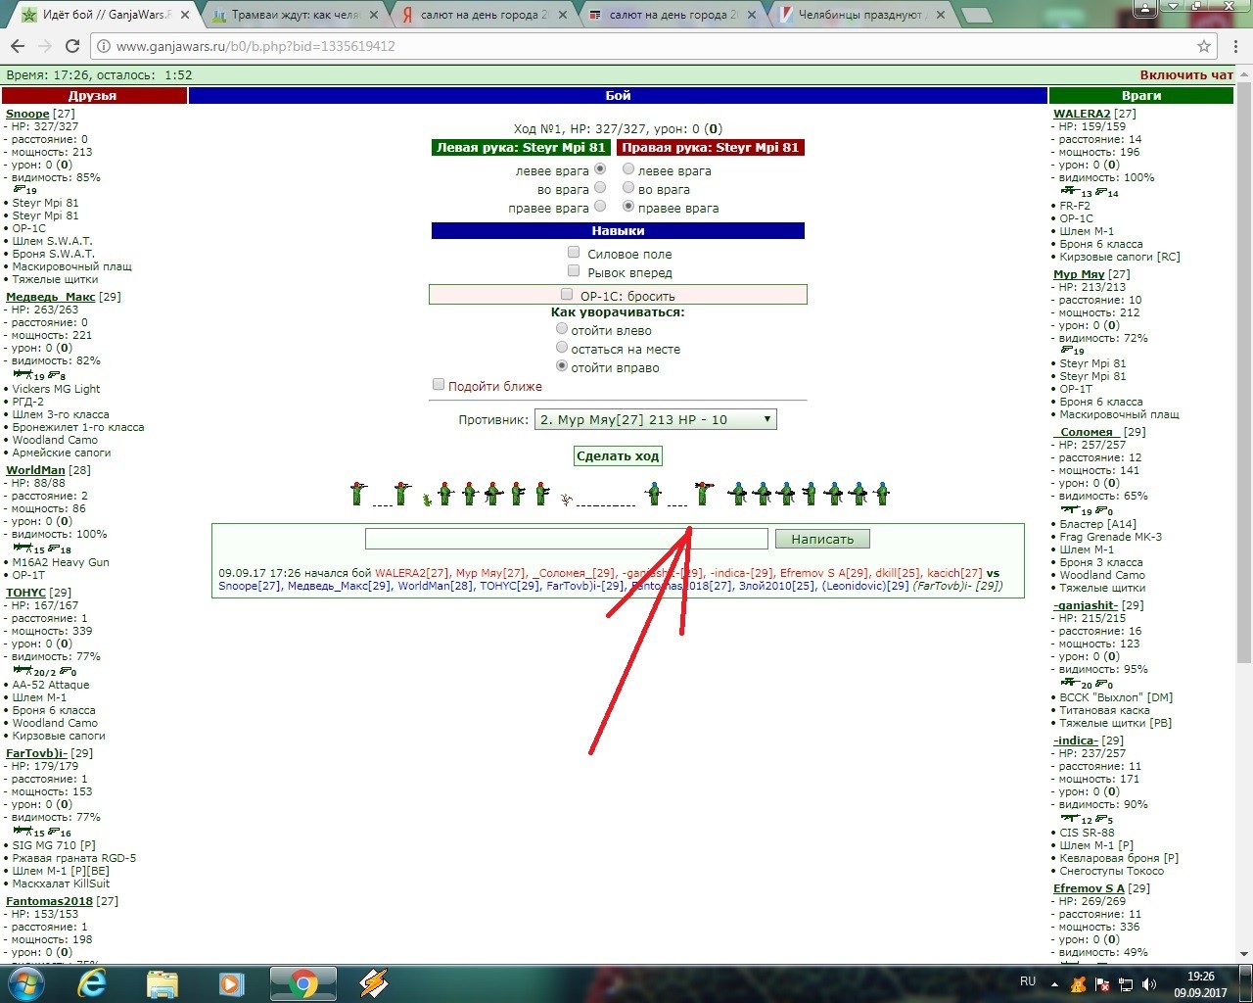This screenshot has width=1253, height=1003.
Task: Click the 'Frag Grenade MK-3' item text
Action: tap(1111, 537)
